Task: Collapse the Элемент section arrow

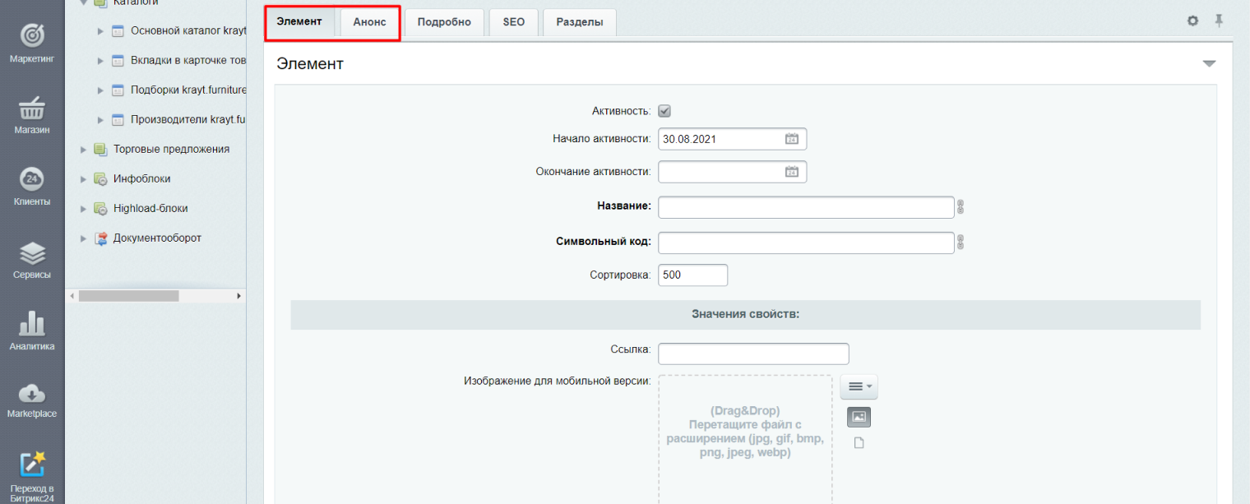Action: coord(1208,64)
